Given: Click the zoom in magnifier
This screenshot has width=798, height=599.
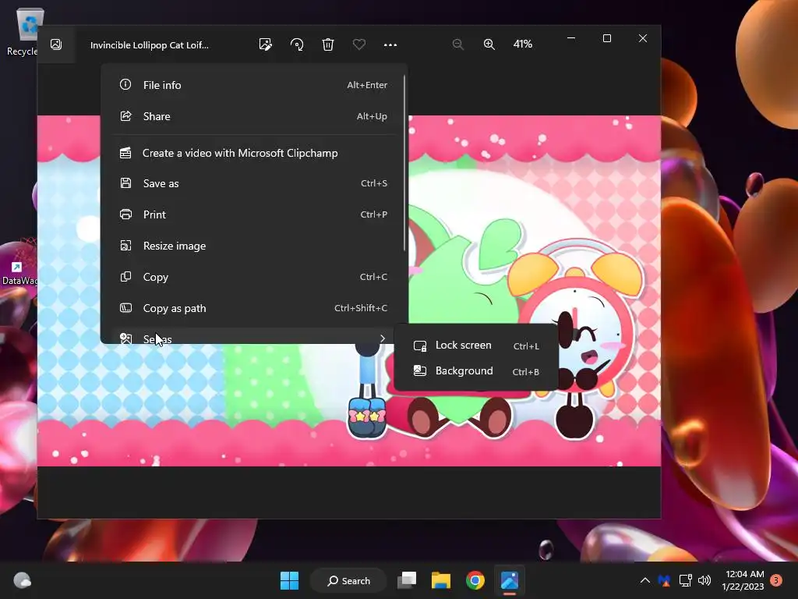Looking at the screenshot, I should point(489,44).
